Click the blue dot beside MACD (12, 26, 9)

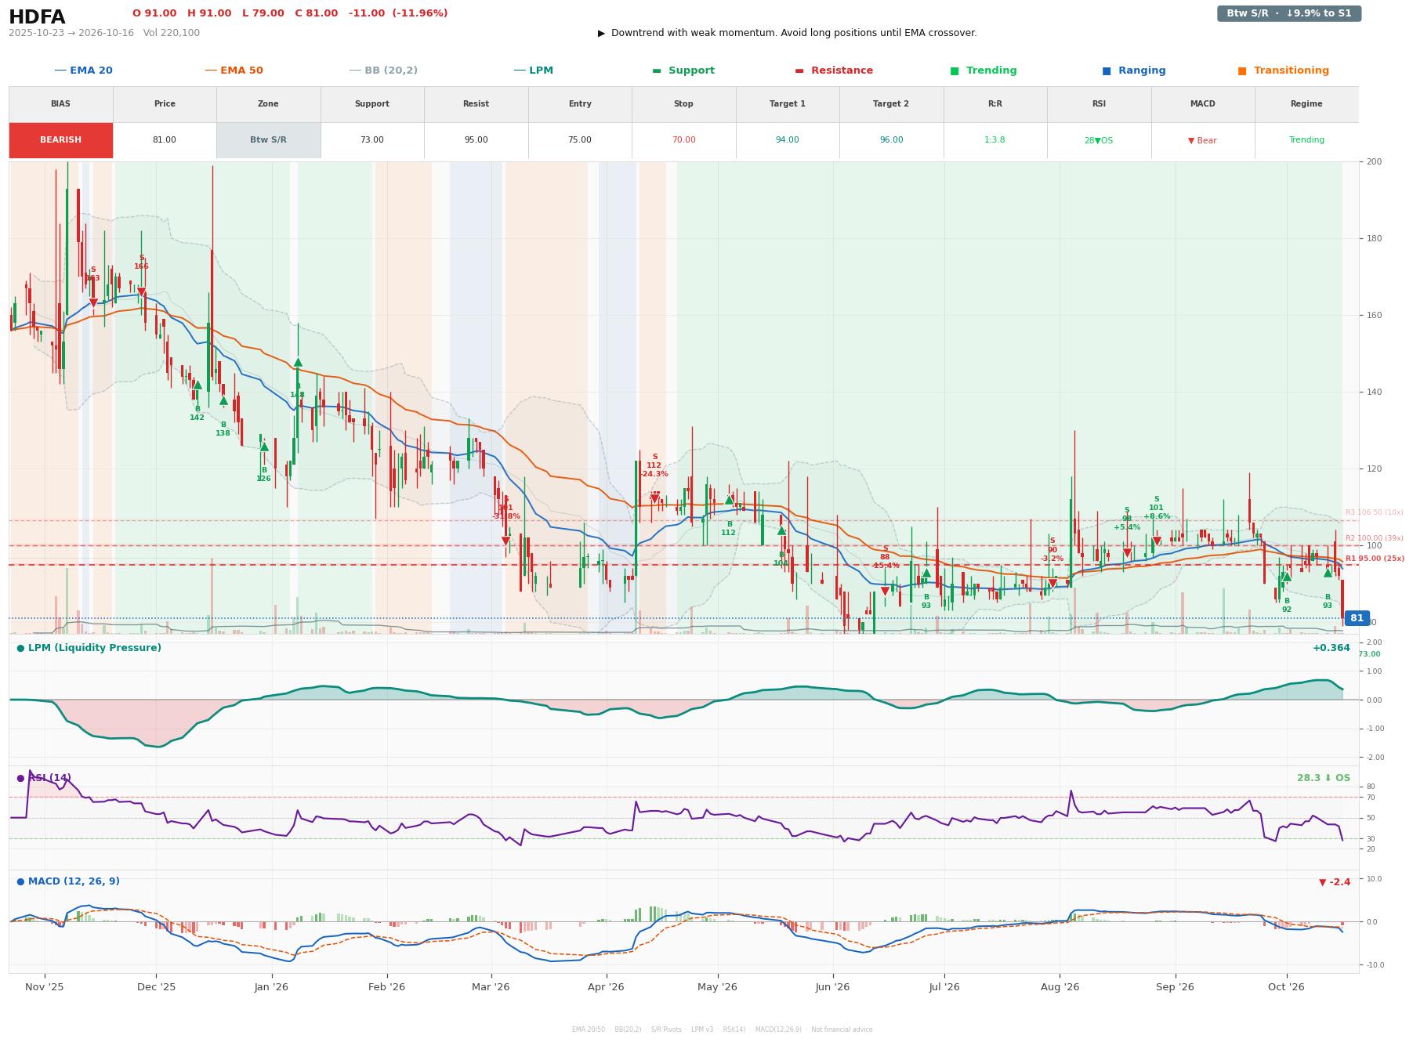point(20,881)
